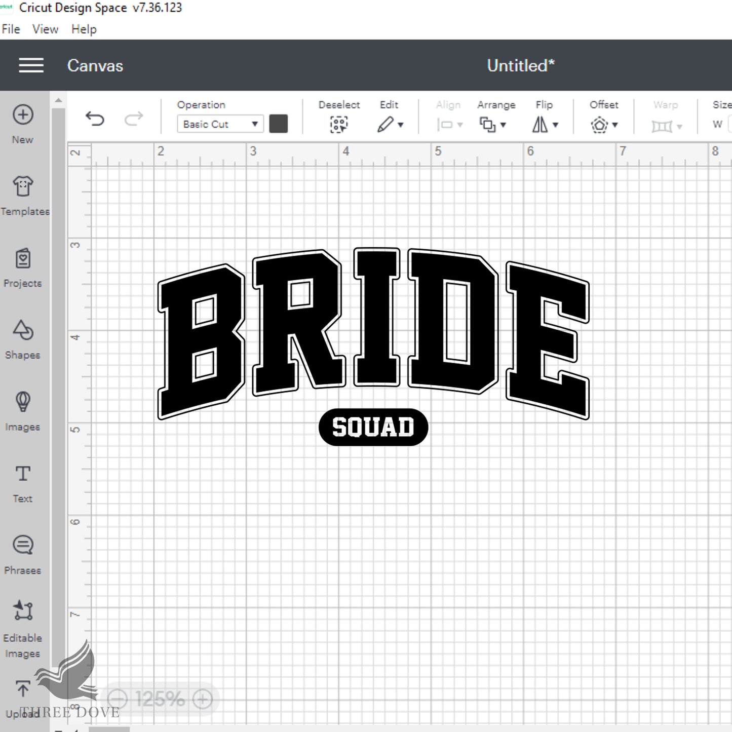Expand the Arrange dropdown arrow
Image resolution: width=732 pixels, height=732 pixels.
(x=503, y=125)
